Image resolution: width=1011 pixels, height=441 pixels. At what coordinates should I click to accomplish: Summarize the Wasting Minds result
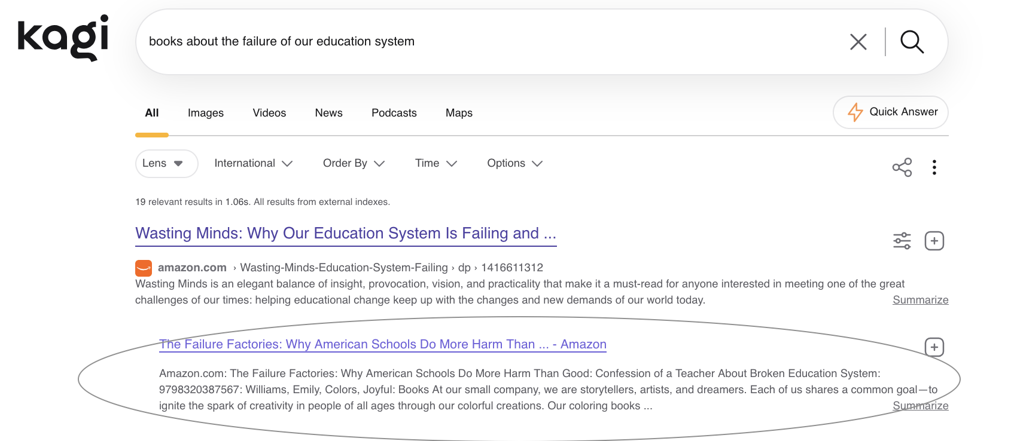[x=921, y=300]
